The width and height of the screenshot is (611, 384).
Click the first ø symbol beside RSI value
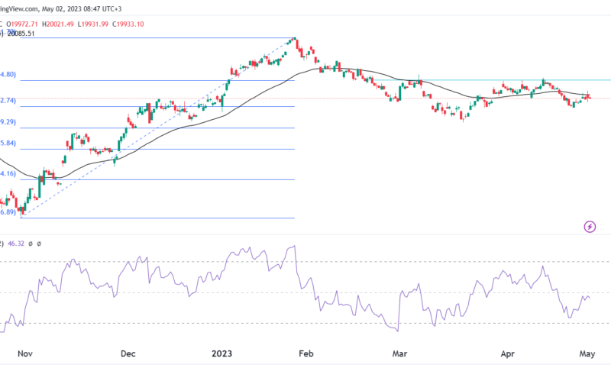(31, 244)
